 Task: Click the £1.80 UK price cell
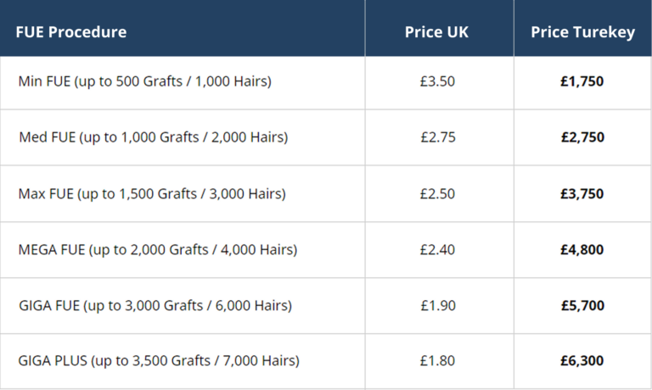coord(436,360)
